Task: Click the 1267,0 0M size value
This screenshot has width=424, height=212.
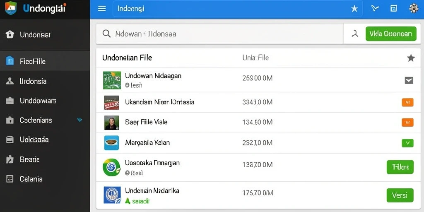Action: click(x=258, y=165)
